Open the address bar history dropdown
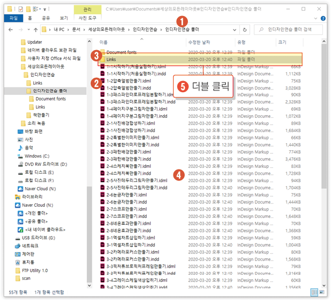331x300 pixels. tap(234, 30)
